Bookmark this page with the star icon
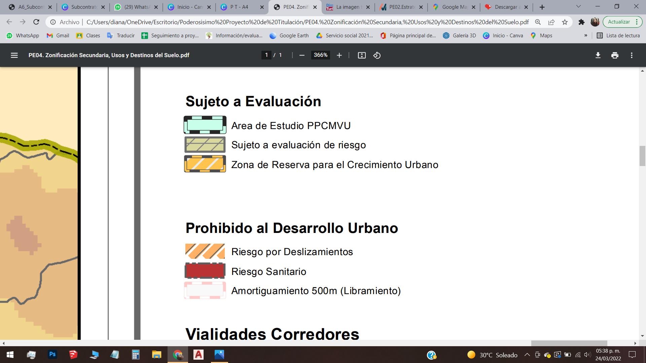The width and height of the screenshot is (646, 363). point(565,22)
